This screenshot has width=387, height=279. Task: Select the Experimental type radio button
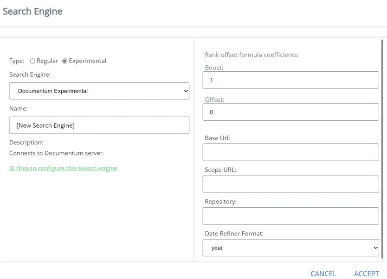65,61
